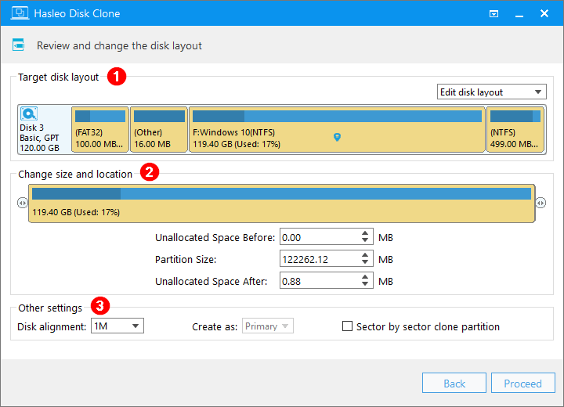The width and height of the screenshot is (564, 407).
Task: Click the 119.40 GB partition size slider bar
Action: (x=282, y=203)
